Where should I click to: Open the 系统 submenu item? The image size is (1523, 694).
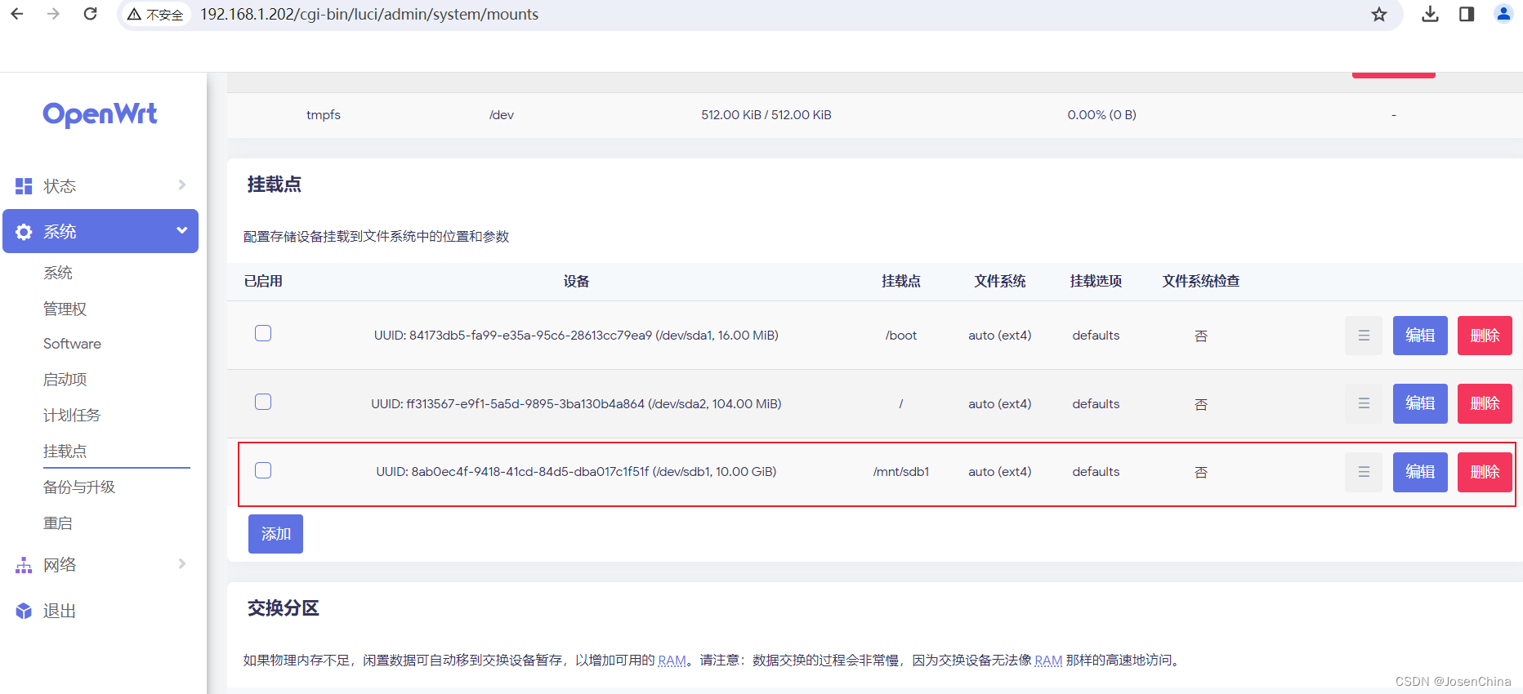pyautogui.click(x=58, y=273)
